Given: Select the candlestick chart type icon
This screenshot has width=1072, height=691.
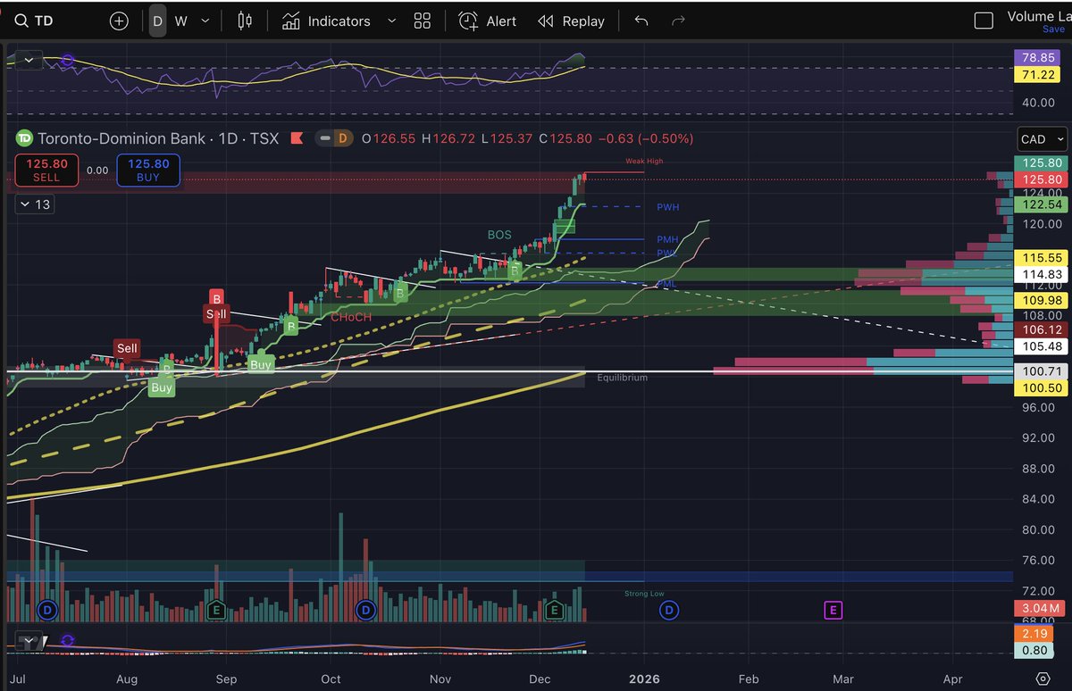Looking at the screenshot, I should pyautogui.click(x=244, y=20).
